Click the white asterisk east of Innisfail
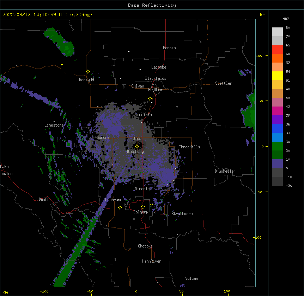304x296 pixels. pos(177,107)
